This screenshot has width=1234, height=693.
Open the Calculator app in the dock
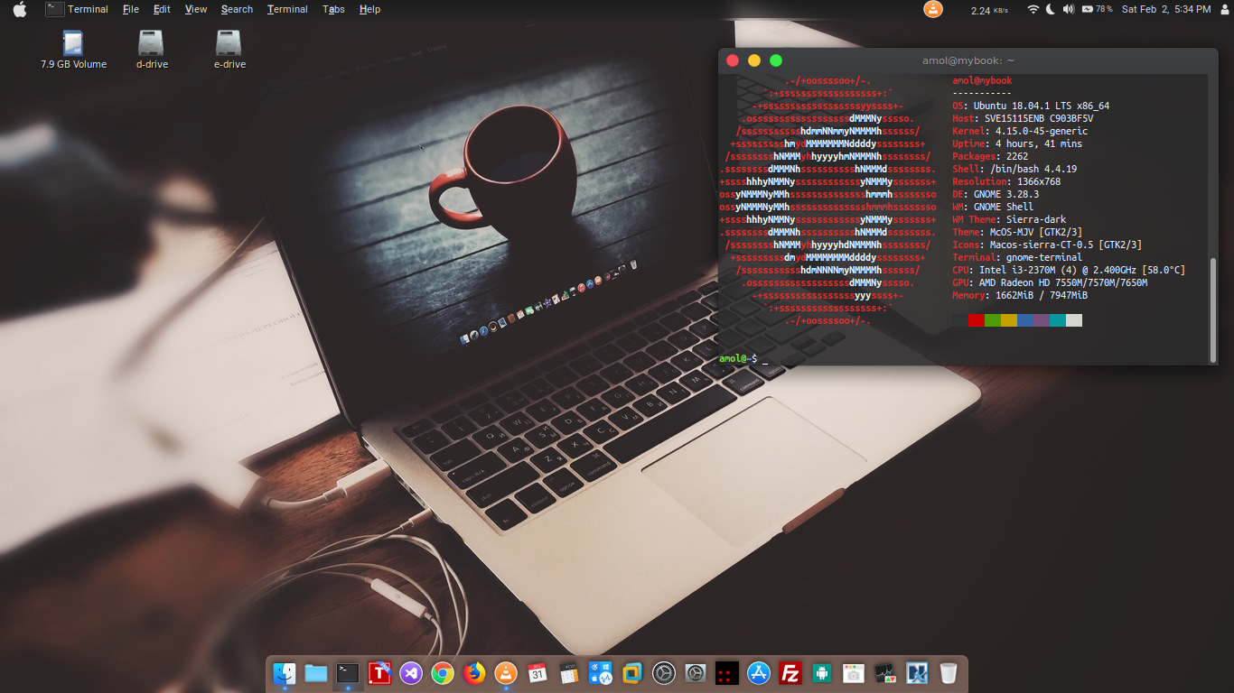pyautogui.click(x=569, y=673)
